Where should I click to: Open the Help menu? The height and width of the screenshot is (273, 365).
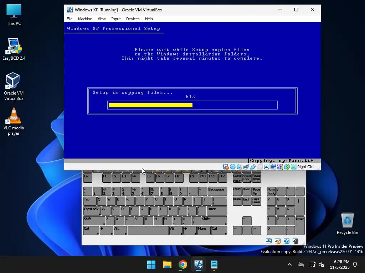pos(149,19)
